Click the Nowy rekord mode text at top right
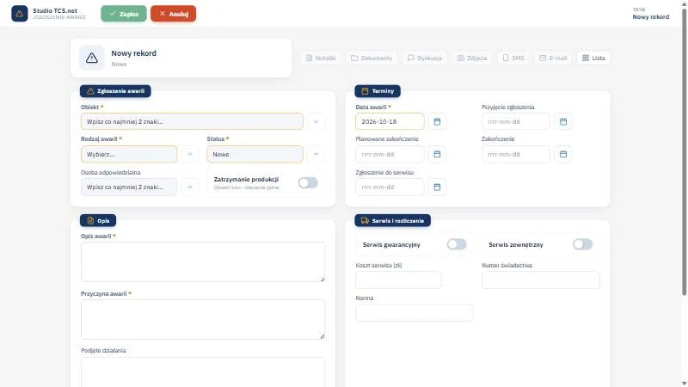Screen dimensions: 688x387 coord(651,16)
